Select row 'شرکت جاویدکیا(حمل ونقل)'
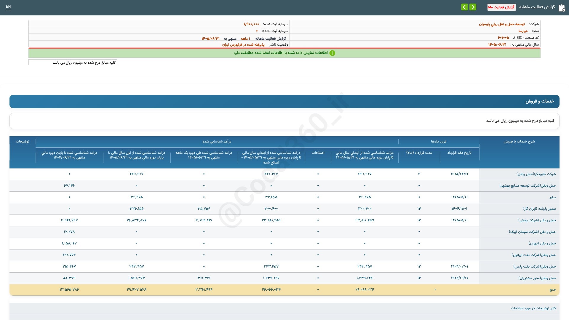 coord(536,174)
